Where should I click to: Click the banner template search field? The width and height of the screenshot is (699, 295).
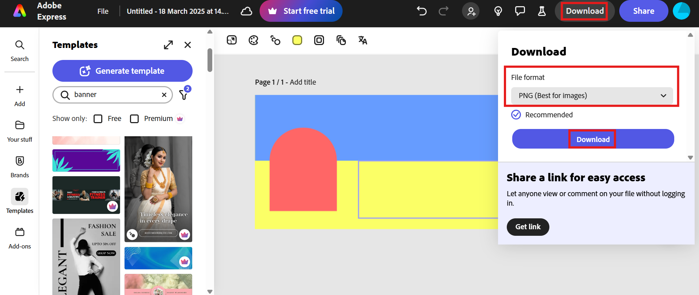[x=113, y=95]
